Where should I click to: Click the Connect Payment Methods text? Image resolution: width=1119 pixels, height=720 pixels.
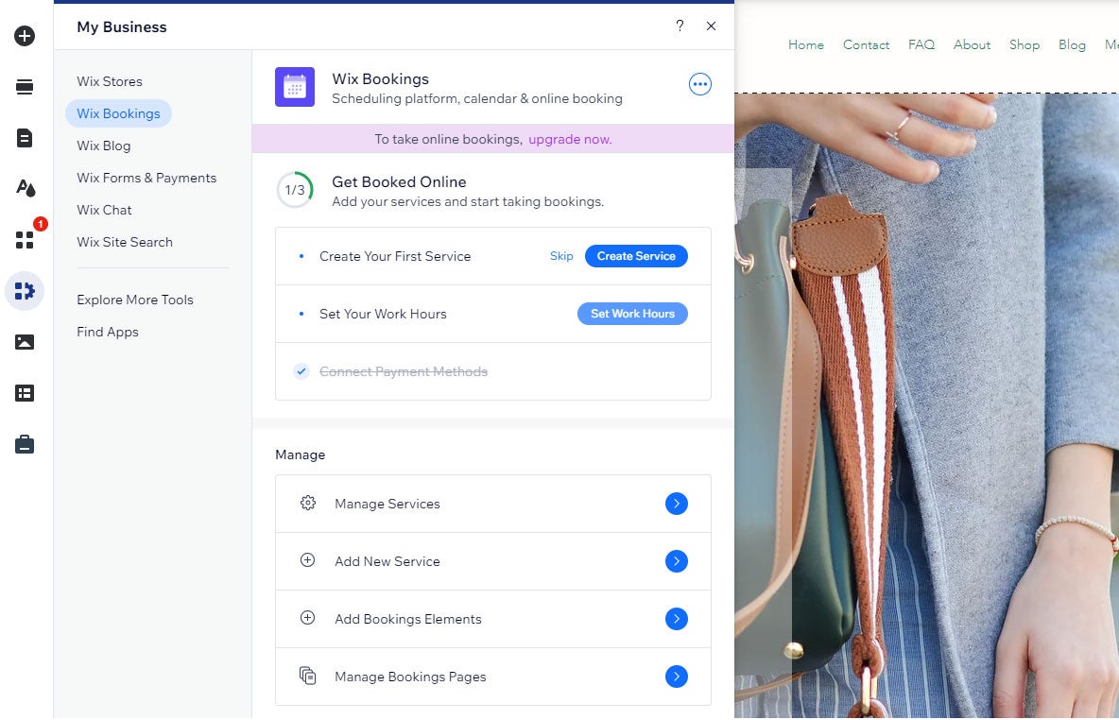(x=404, y=371)
